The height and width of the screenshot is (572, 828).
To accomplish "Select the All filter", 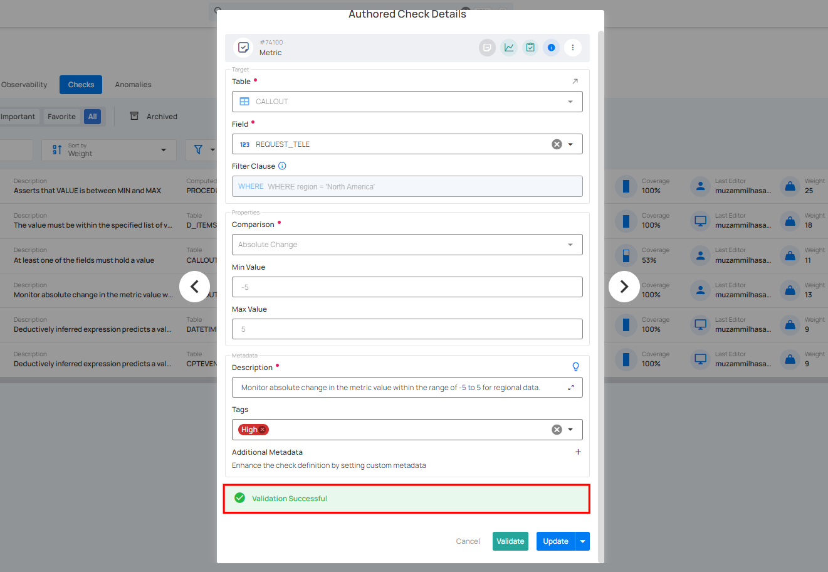I will [x=92, y=117].
